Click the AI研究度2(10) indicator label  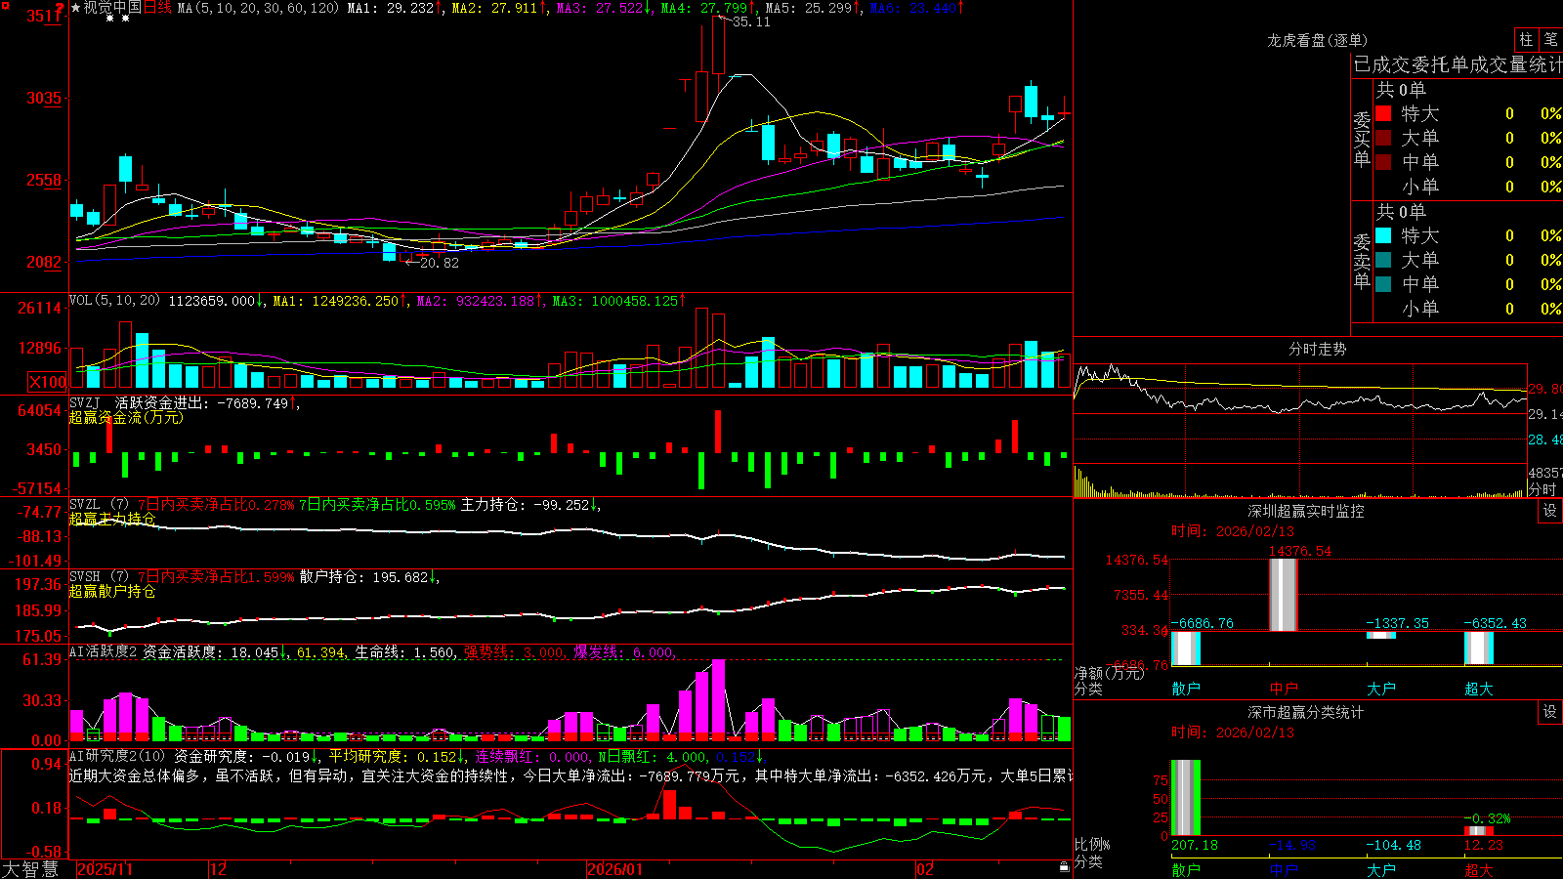117,756
